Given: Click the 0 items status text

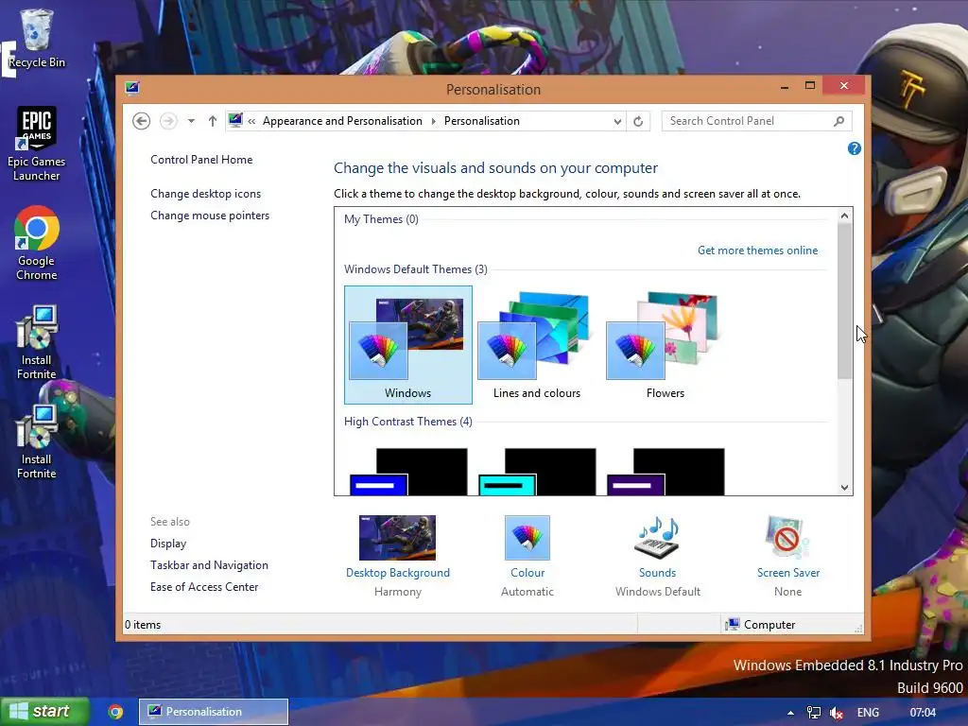Looking at the screenshot, I should 143,625.
